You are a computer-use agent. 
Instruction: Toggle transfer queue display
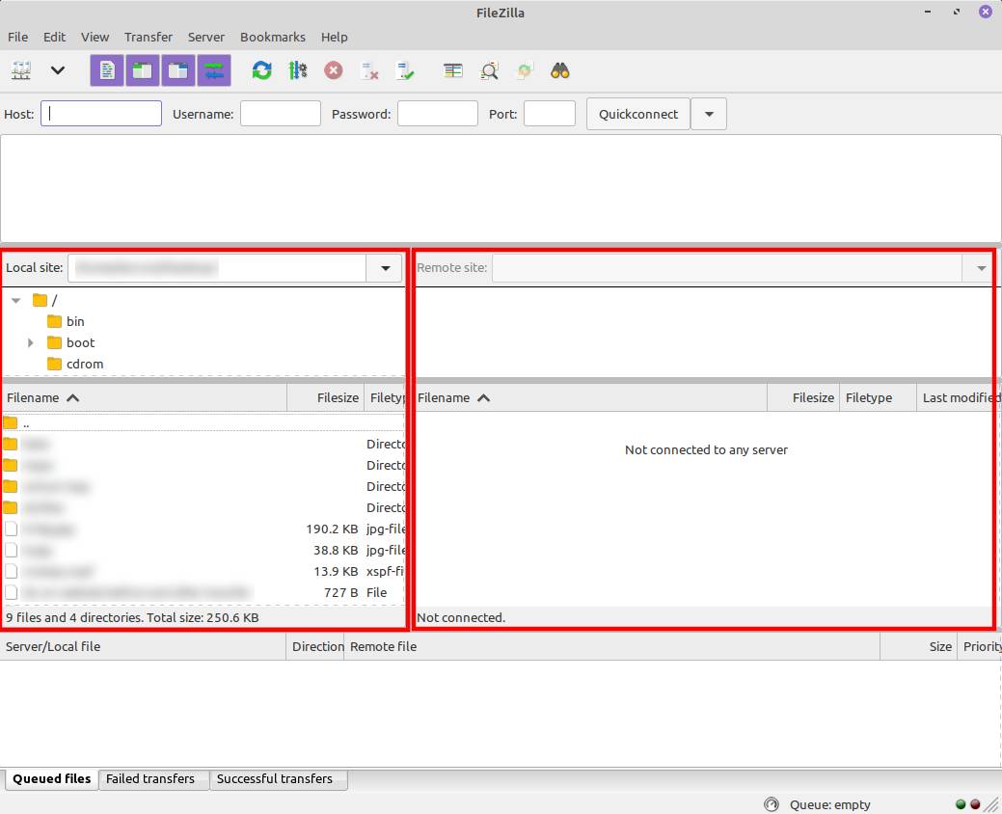214,70
